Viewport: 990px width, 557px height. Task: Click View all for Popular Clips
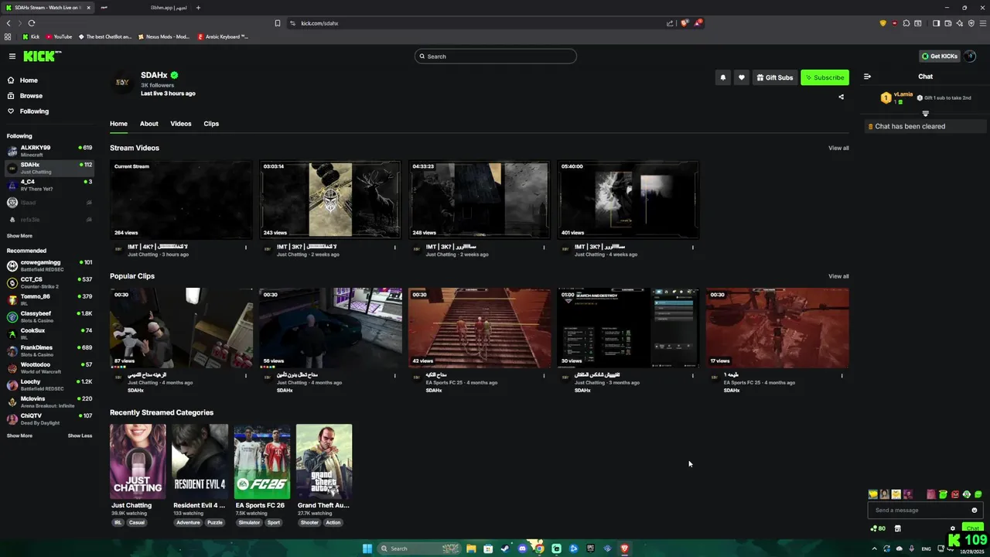(838, 276)
